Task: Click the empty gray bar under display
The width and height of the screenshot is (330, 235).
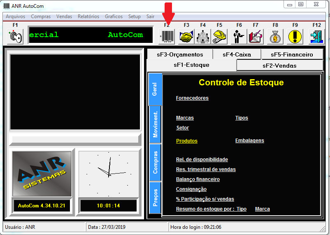Action: pos(75,139)
